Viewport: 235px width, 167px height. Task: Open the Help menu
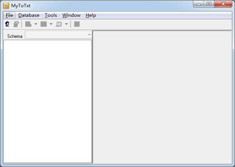(x=91, y=15)
